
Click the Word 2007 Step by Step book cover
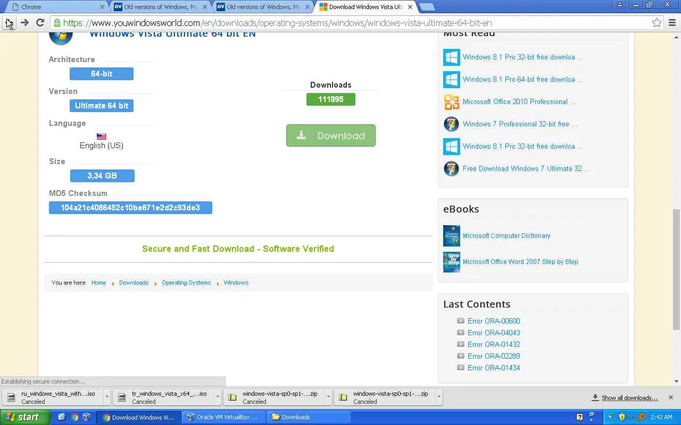452,262
